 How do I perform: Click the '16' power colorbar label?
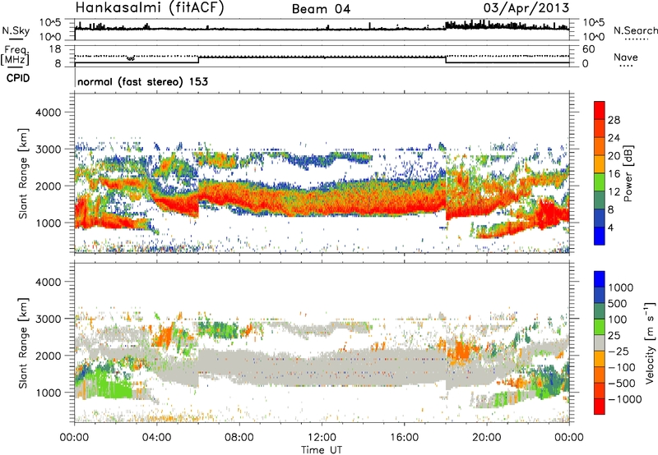coord(614,174)
